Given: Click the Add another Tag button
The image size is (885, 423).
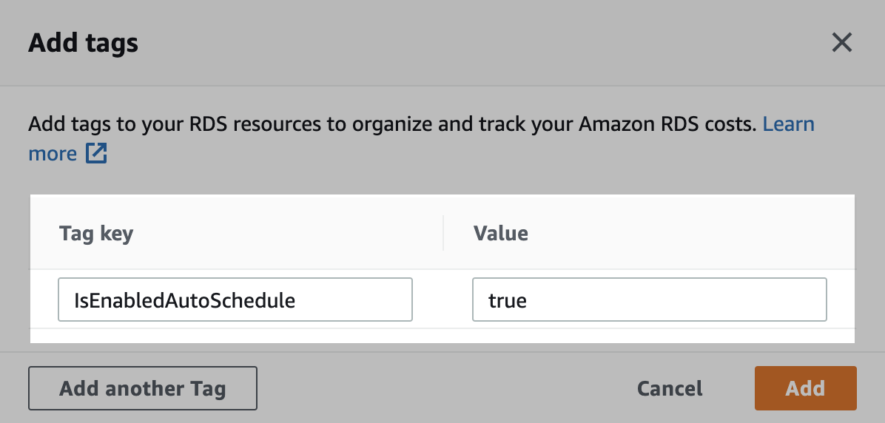Looking at the screenshot, I should click(143, 388).
